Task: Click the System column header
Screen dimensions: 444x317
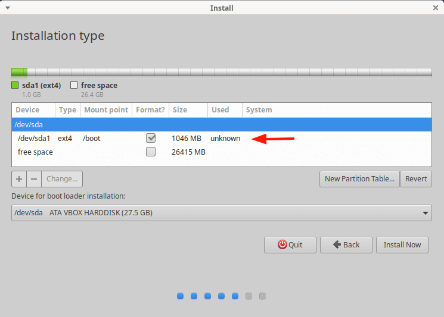Action: (337, 110)
